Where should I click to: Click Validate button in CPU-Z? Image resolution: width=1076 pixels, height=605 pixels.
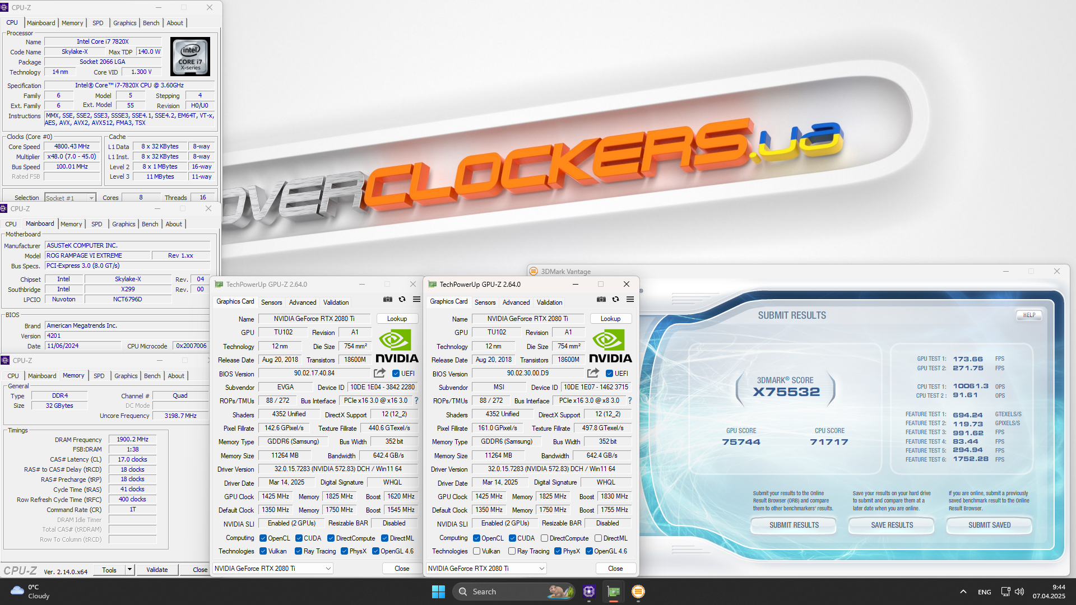click(x=157, y=570)
